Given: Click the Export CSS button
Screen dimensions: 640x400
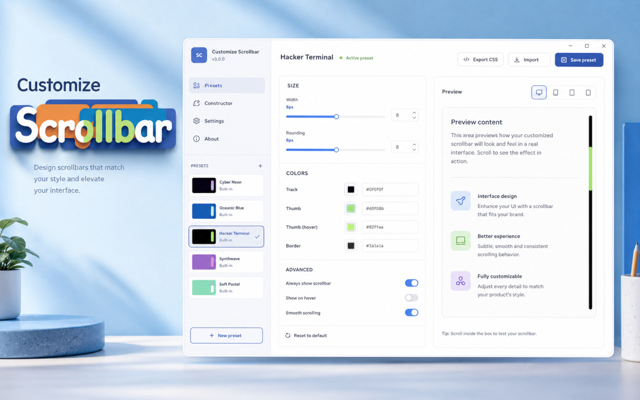Looking at the screenshot, I should [480, 59].
